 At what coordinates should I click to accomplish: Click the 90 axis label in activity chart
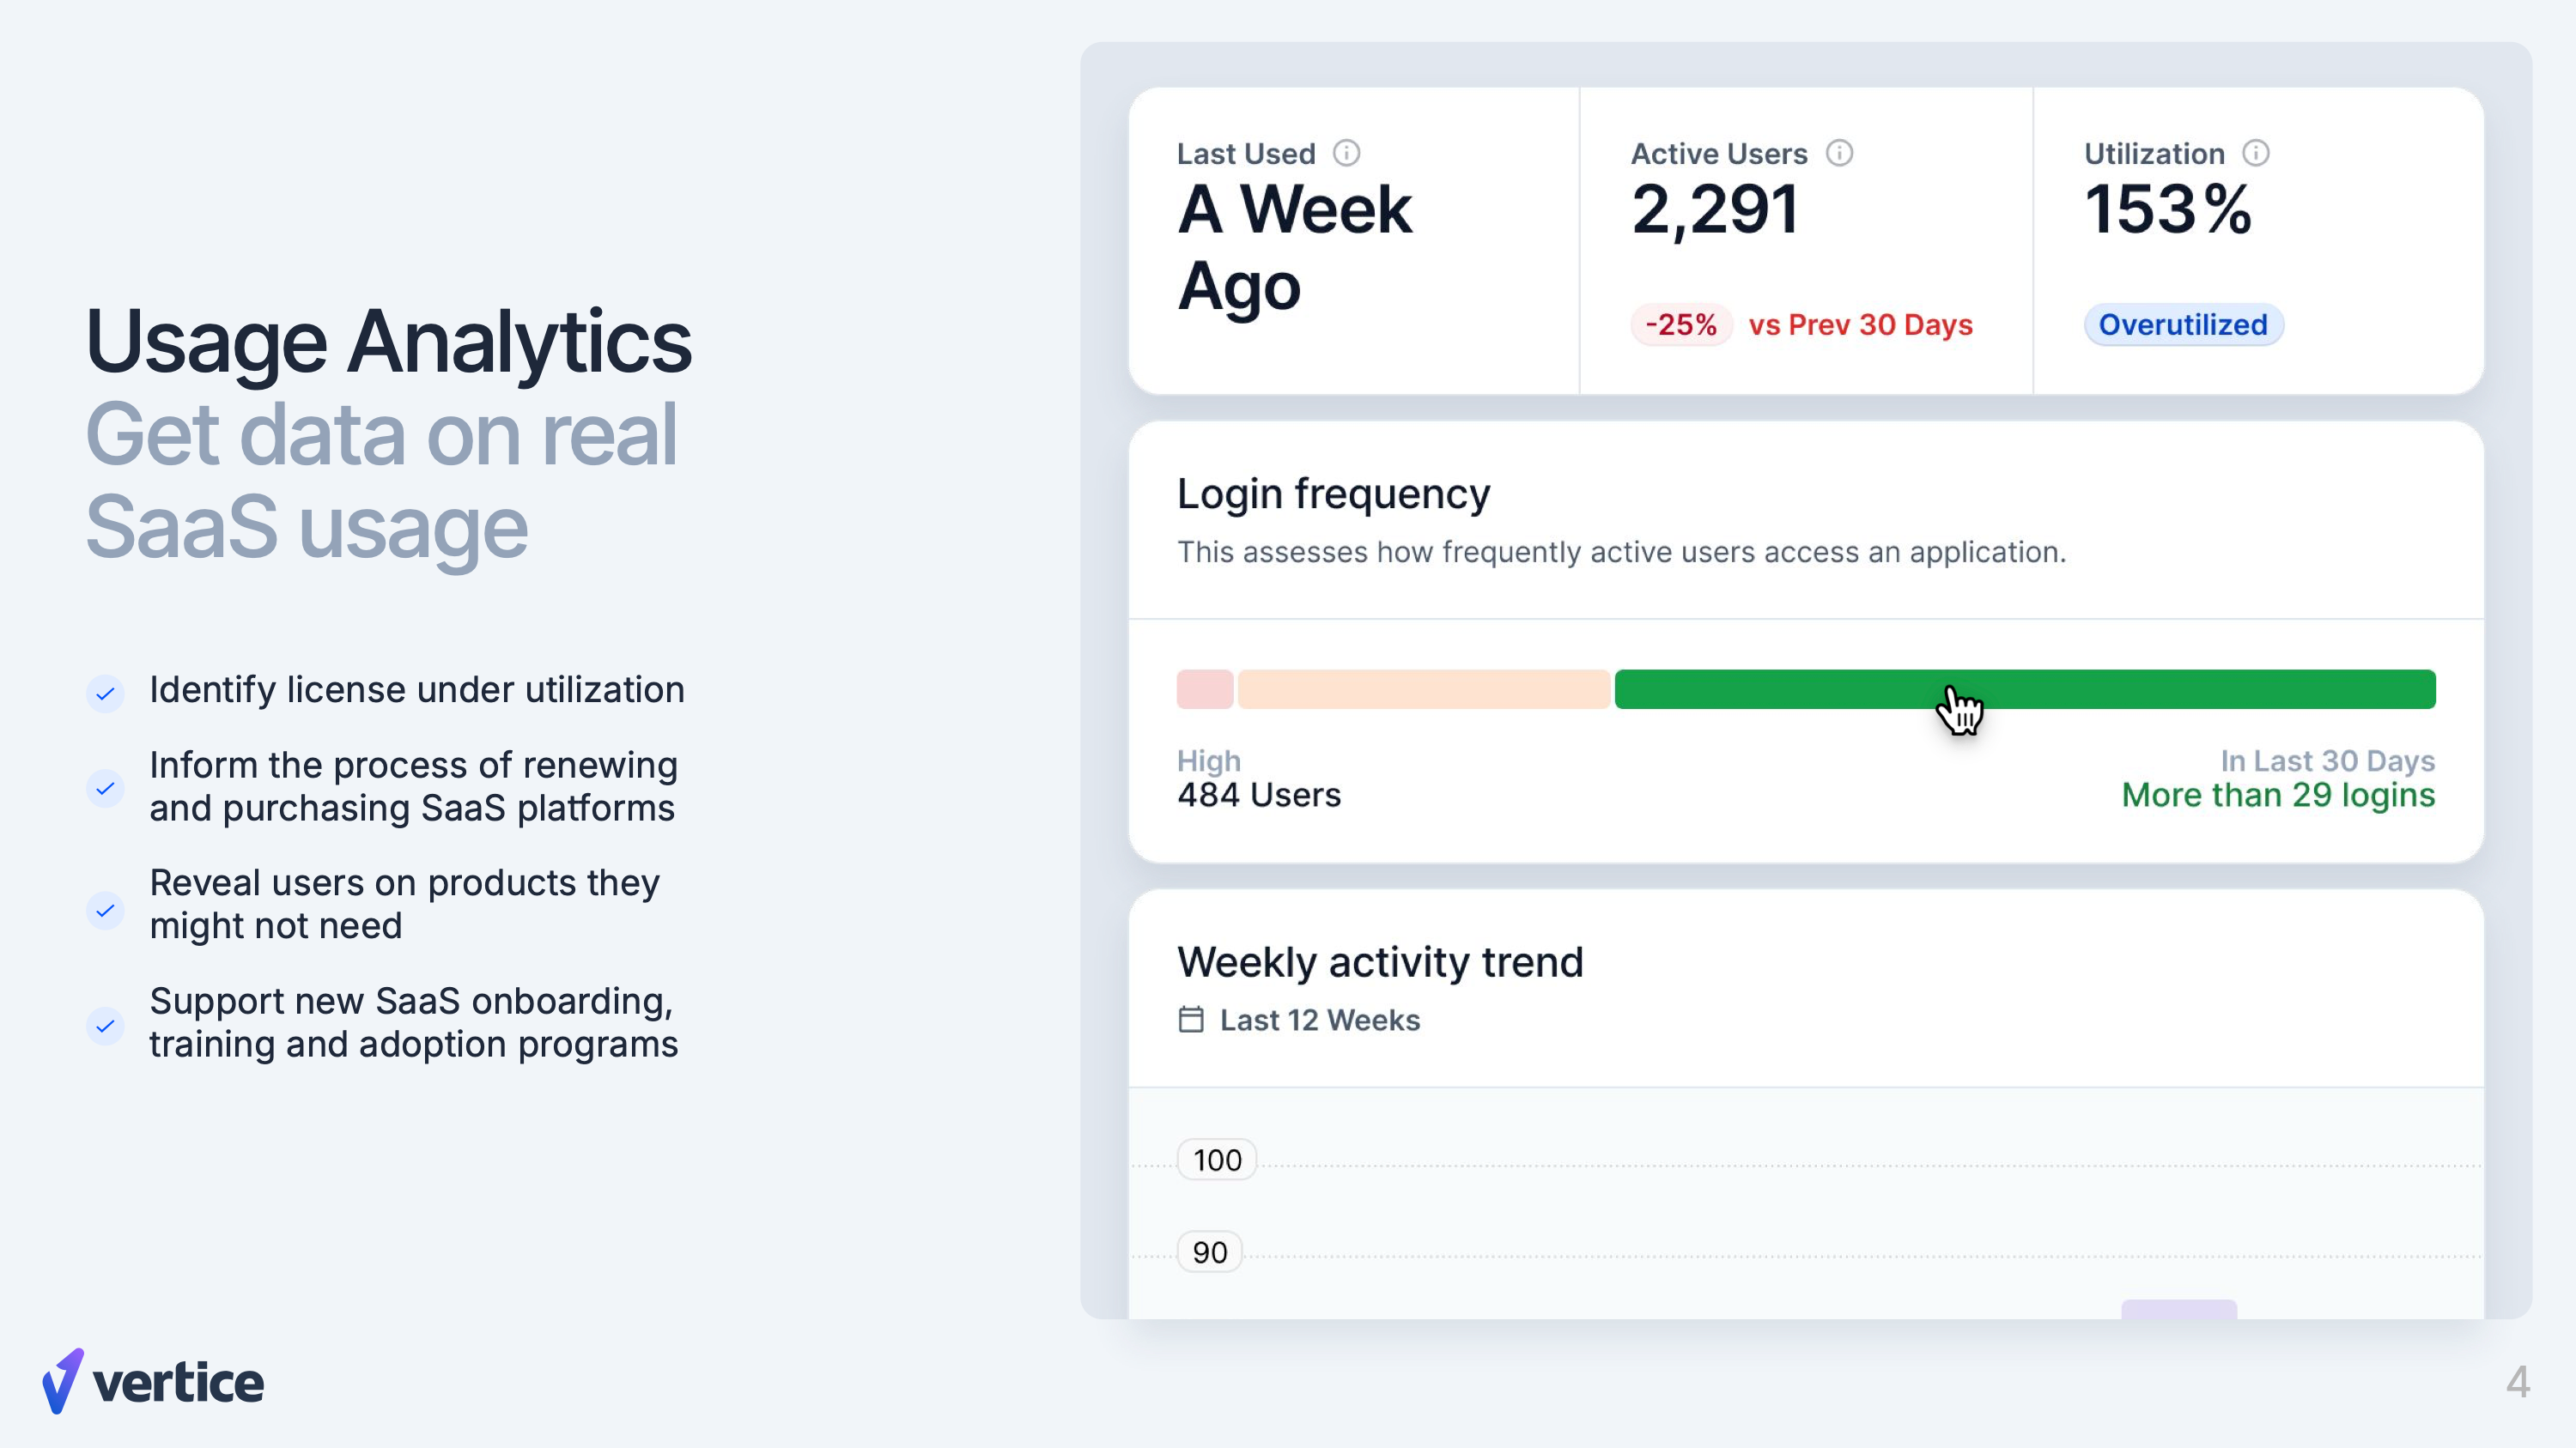[1210, 1252]
